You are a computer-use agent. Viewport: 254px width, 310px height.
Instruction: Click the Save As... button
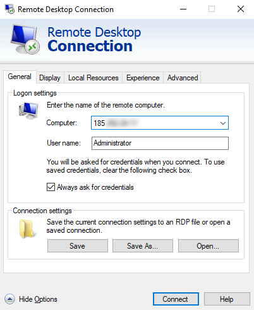click(x=143, y=246)
